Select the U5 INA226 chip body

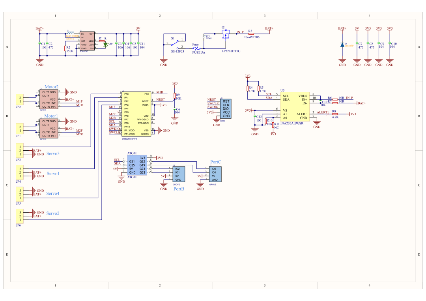295,107
